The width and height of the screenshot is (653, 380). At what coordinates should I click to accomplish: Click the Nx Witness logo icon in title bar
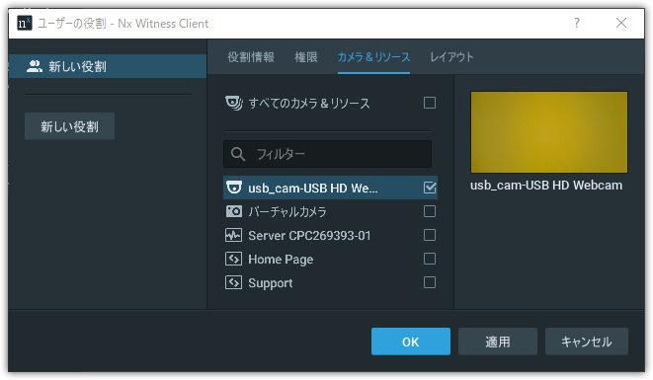24,23
